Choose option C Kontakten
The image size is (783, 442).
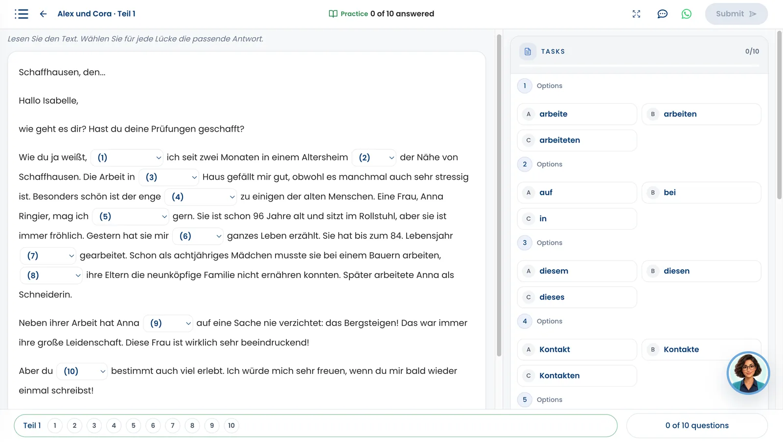click(577, 375)
